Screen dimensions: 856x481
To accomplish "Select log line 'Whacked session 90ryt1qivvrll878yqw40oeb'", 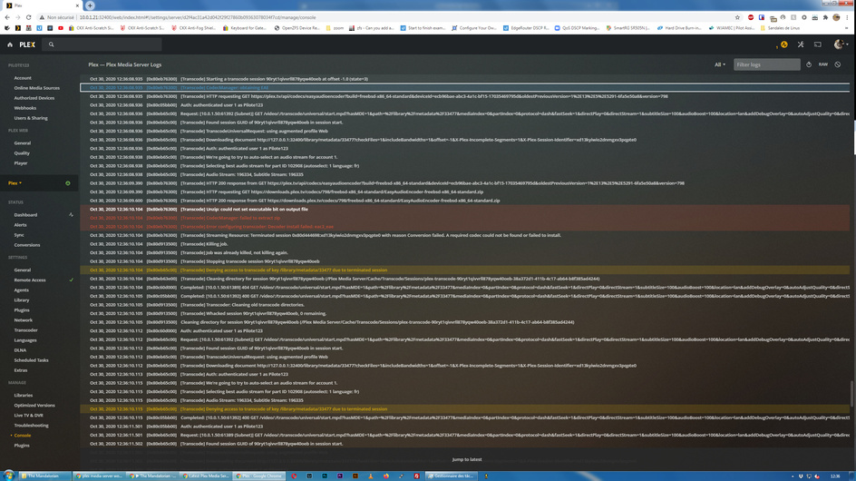I will pos(465,314).
